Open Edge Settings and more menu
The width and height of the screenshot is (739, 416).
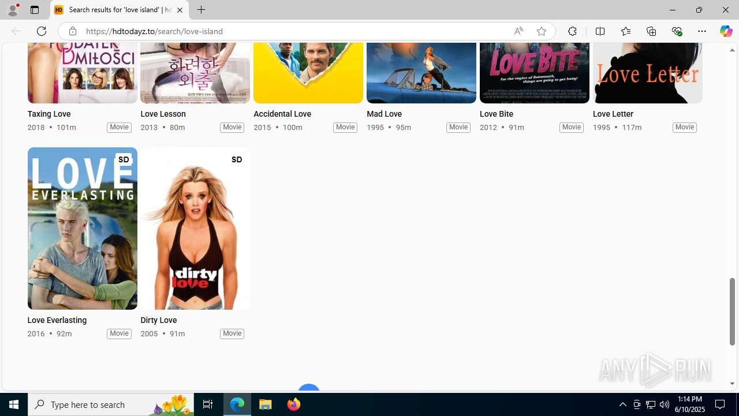coord(702,31)
